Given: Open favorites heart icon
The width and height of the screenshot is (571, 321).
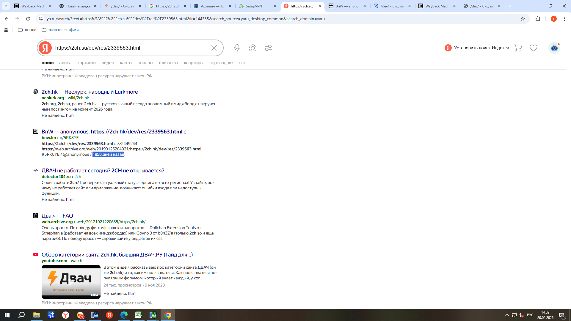Looking at the screenshot, I should click(x=534, y=48).
